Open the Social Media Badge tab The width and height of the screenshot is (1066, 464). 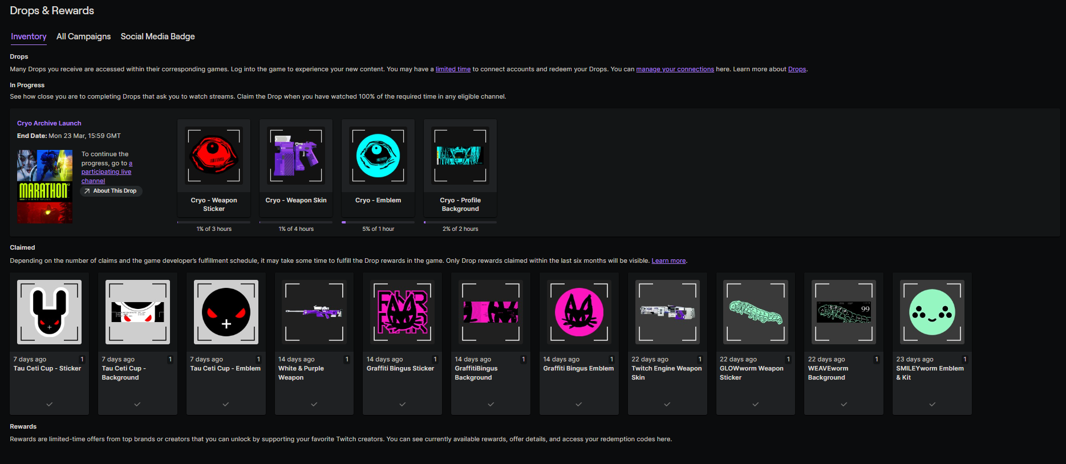coord(157,36)
